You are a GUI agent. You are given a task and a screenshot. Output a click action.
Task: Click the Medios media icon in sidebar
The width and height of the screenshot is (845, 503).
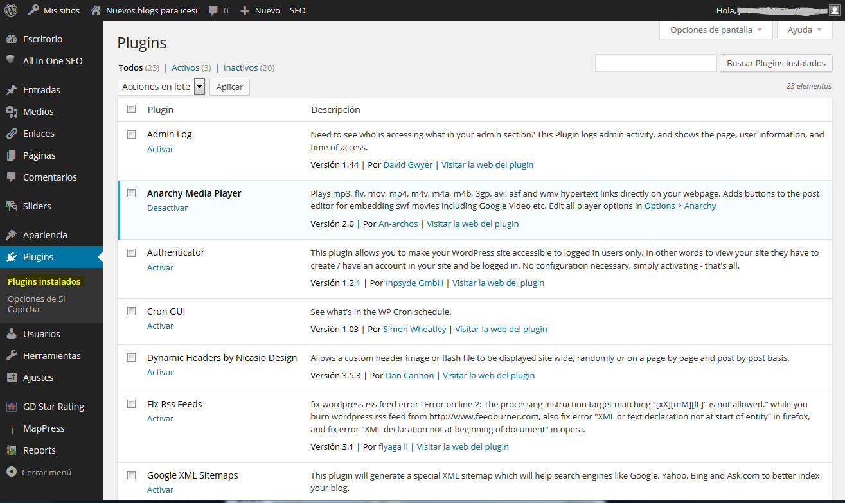tap(11, 112)
